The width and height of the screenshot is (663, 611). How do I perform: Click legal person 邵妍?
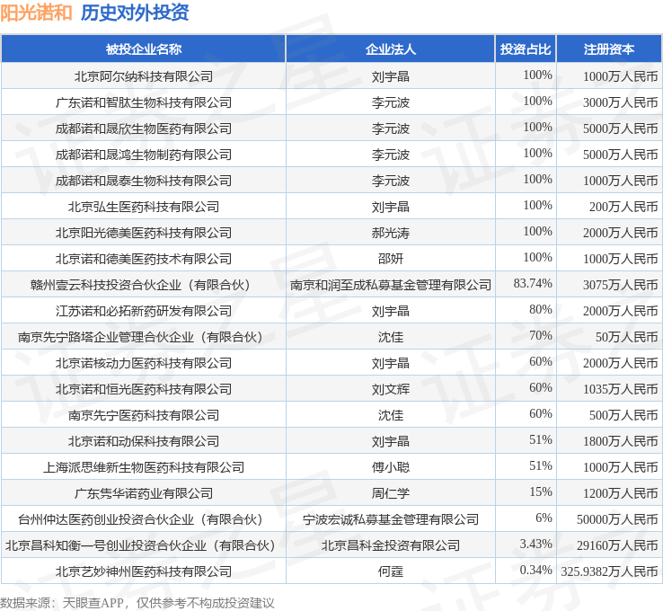pyautogui.click(x=390, y=259)
